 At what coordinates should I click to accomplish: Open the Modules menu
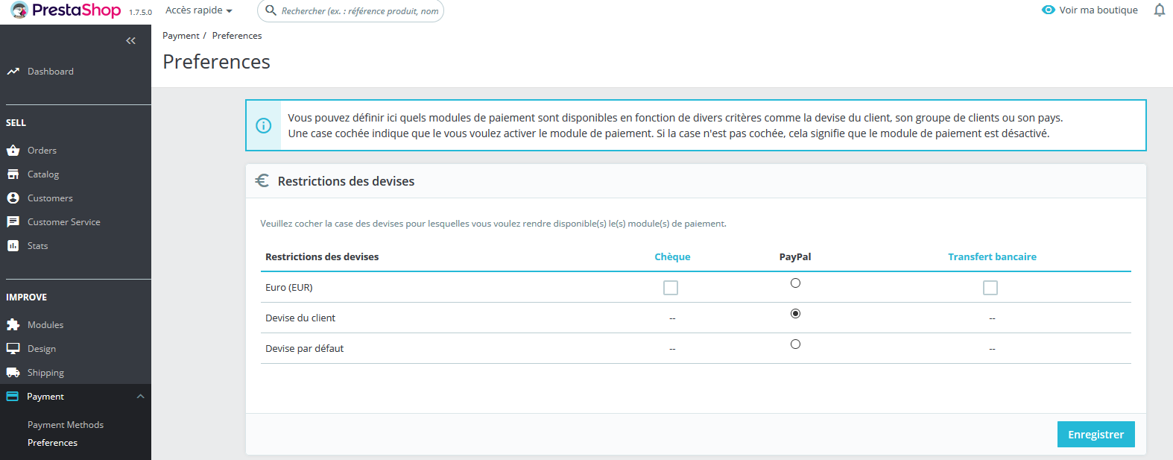(x=45, y=325)
